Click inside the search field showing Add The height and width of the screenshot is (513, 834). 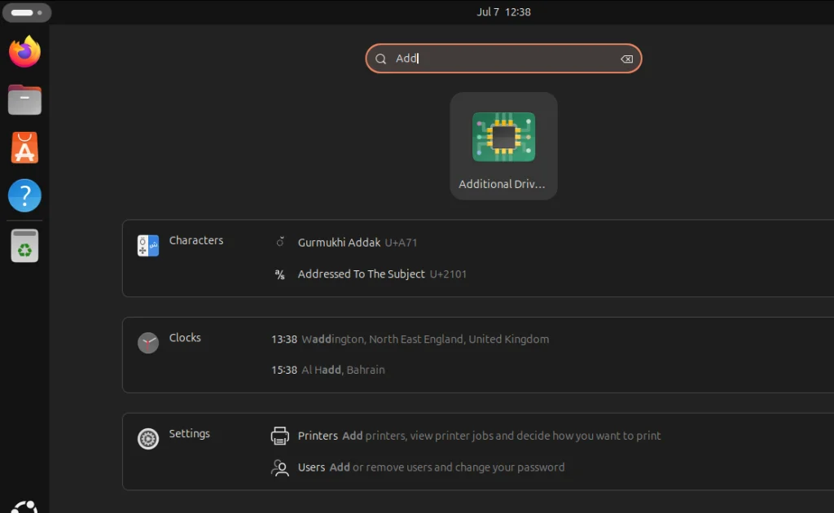(x=505, y=59)
